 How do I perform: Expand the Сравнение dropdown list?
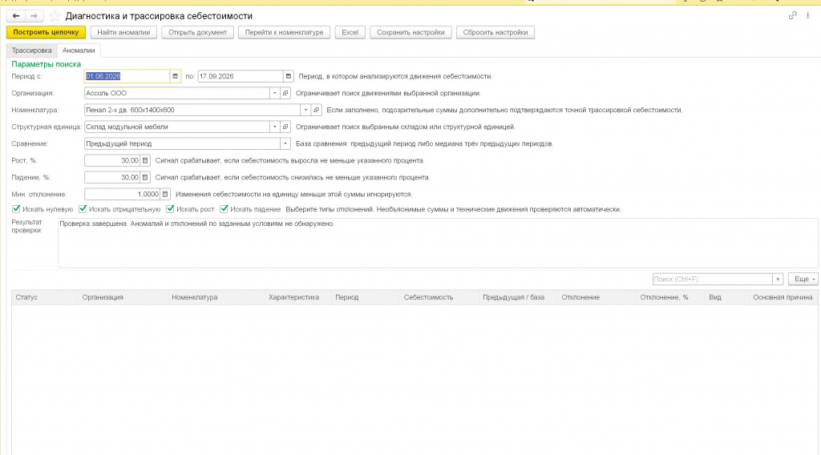tap(285, 143)
